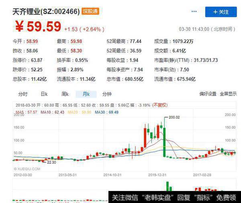Image resolution: width=241 pixels, height=203 pixels.
Task: Switch to the 周k chart tab
Action: (65, 94)
